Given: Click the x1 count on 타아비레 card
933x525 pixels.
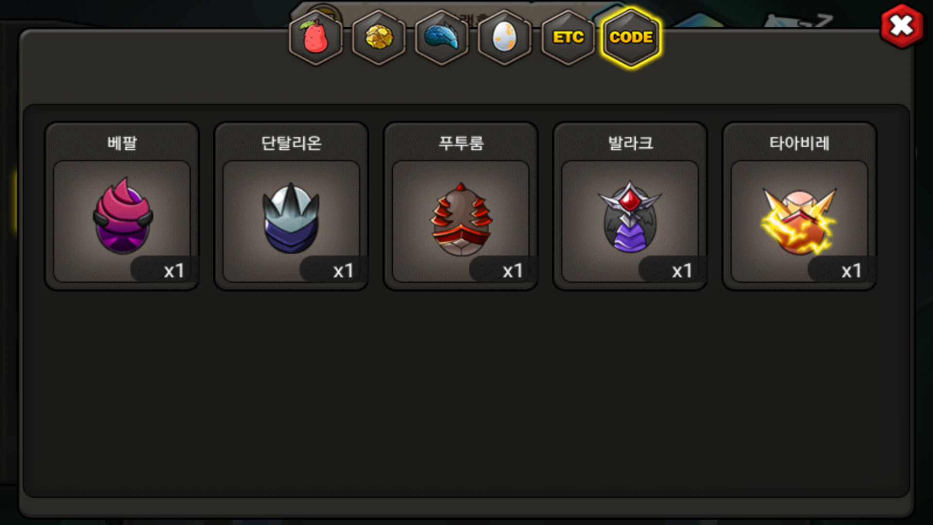Looking at the screenshot, I should pyautogui.click(x=851, y=271).
